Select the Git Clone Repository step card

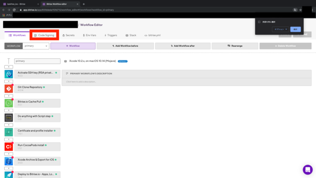tap(37, 89)
